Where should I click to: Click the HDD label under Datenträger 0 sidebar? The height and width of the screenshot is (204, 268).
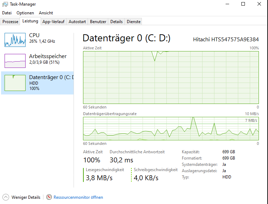click(34, 83)
